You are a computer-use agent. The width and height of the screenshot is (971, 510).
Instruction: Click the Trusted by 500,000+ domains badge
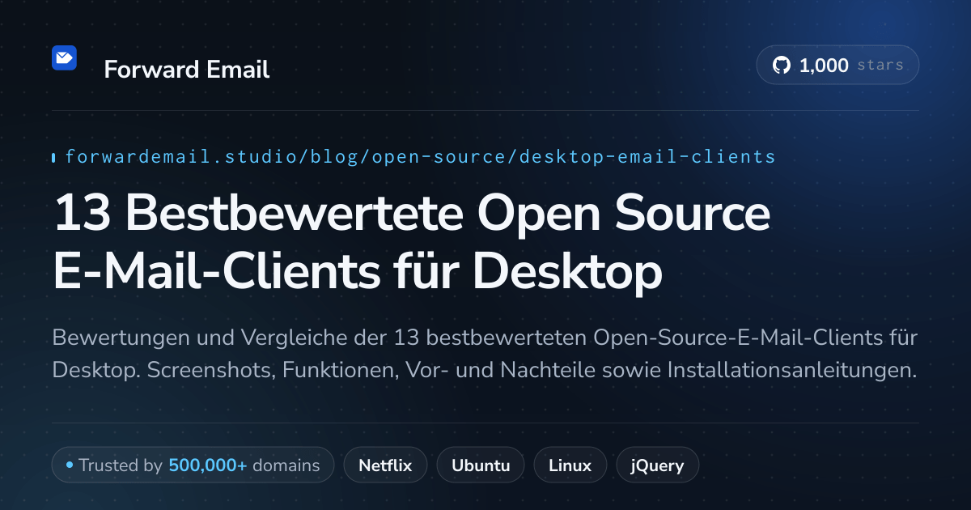pos(193,465)
